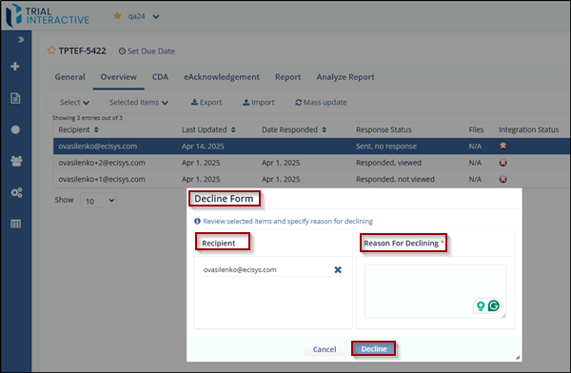Viewport: 571px width, 373px height.
Task: Click the Cancel button
Action: [325, 349]
